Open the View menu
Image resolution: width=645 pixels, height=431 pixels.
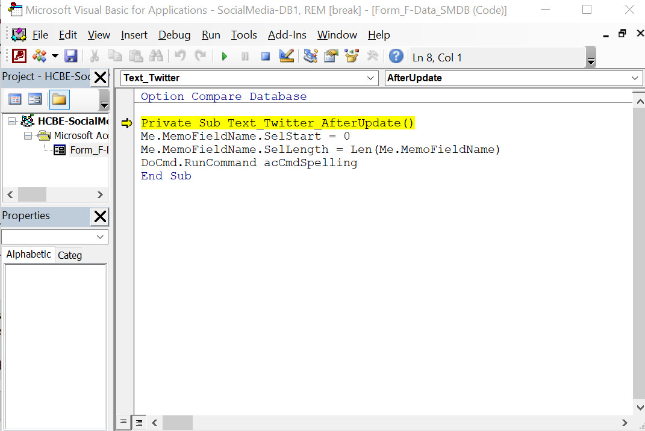point(99,35)
